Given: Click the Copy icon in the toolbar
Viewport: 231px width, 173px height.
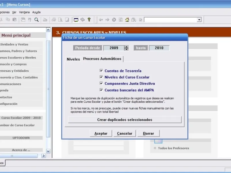Looking at the screenshot, I should [8, 20].
